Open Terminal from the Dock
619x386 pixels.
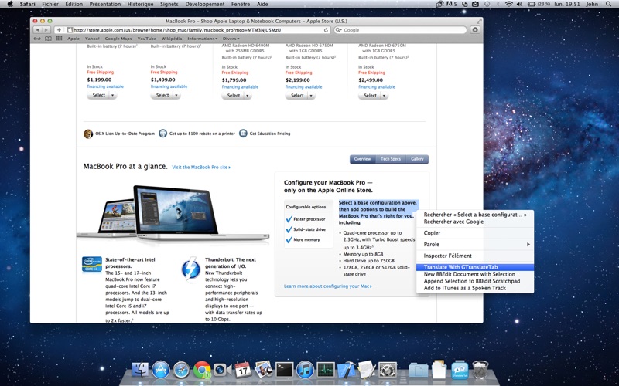click(284, 370)
